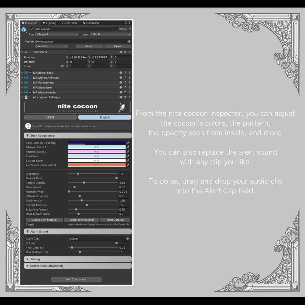Open MA Merge Animator presets icon
The image size is (305, 305).
(125, 78)
